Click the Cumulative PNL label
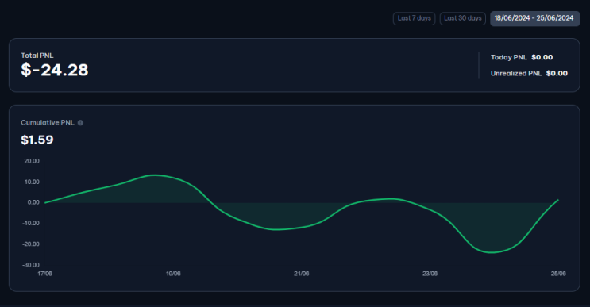 (48, 122)
